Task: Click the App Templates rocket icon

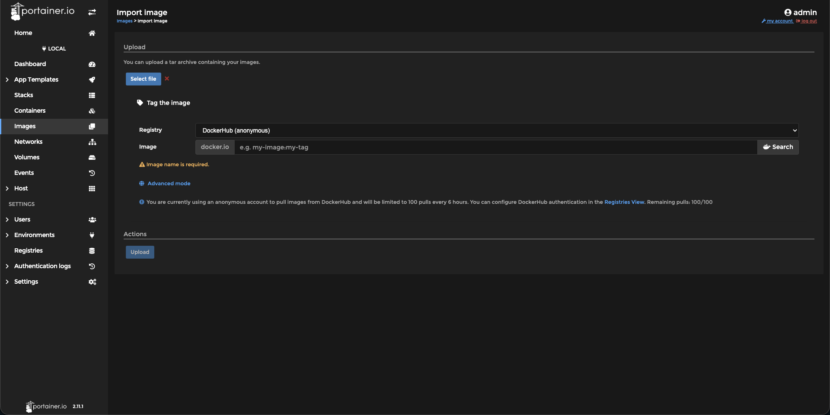Action: (92, 80)
